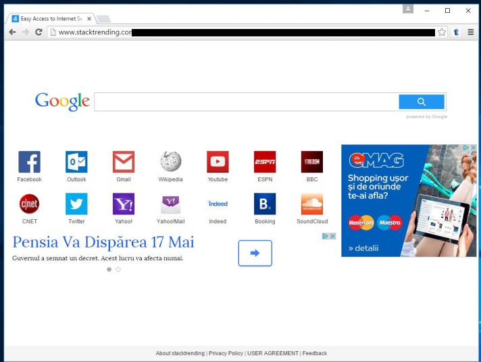Open the Outlook shortcut icon
Viewport: 481px width, 362px height.
[x=76, y=162]
